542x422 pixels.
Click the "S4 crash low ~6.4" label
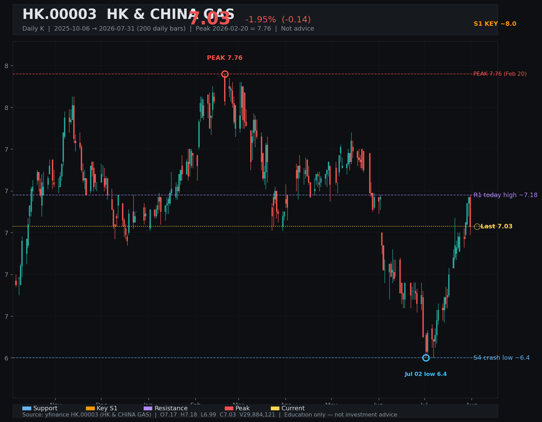coord(501,358)
